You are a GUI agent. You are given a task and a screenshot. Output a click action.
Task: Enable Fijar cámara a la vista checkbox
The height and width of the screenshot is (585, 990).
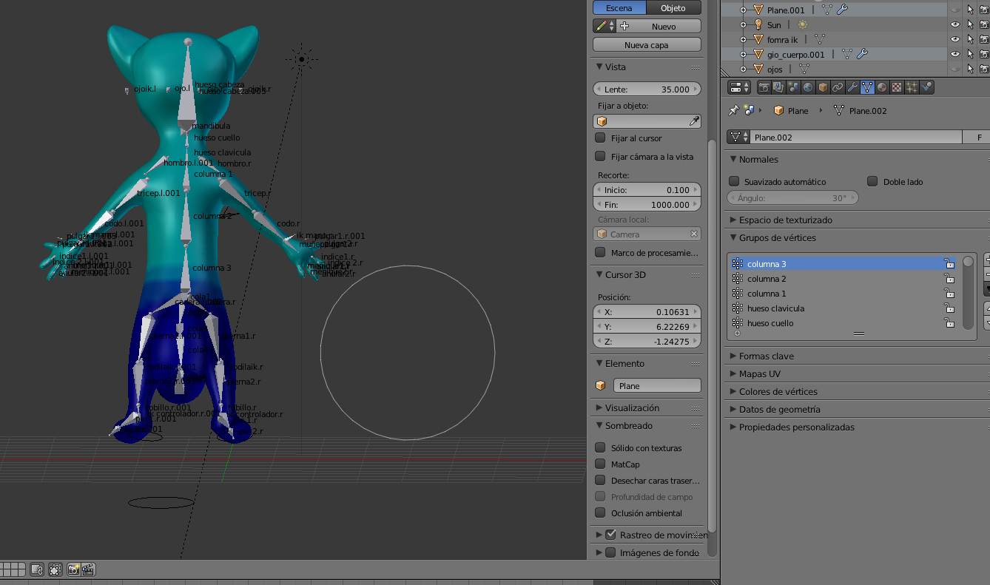600,156
